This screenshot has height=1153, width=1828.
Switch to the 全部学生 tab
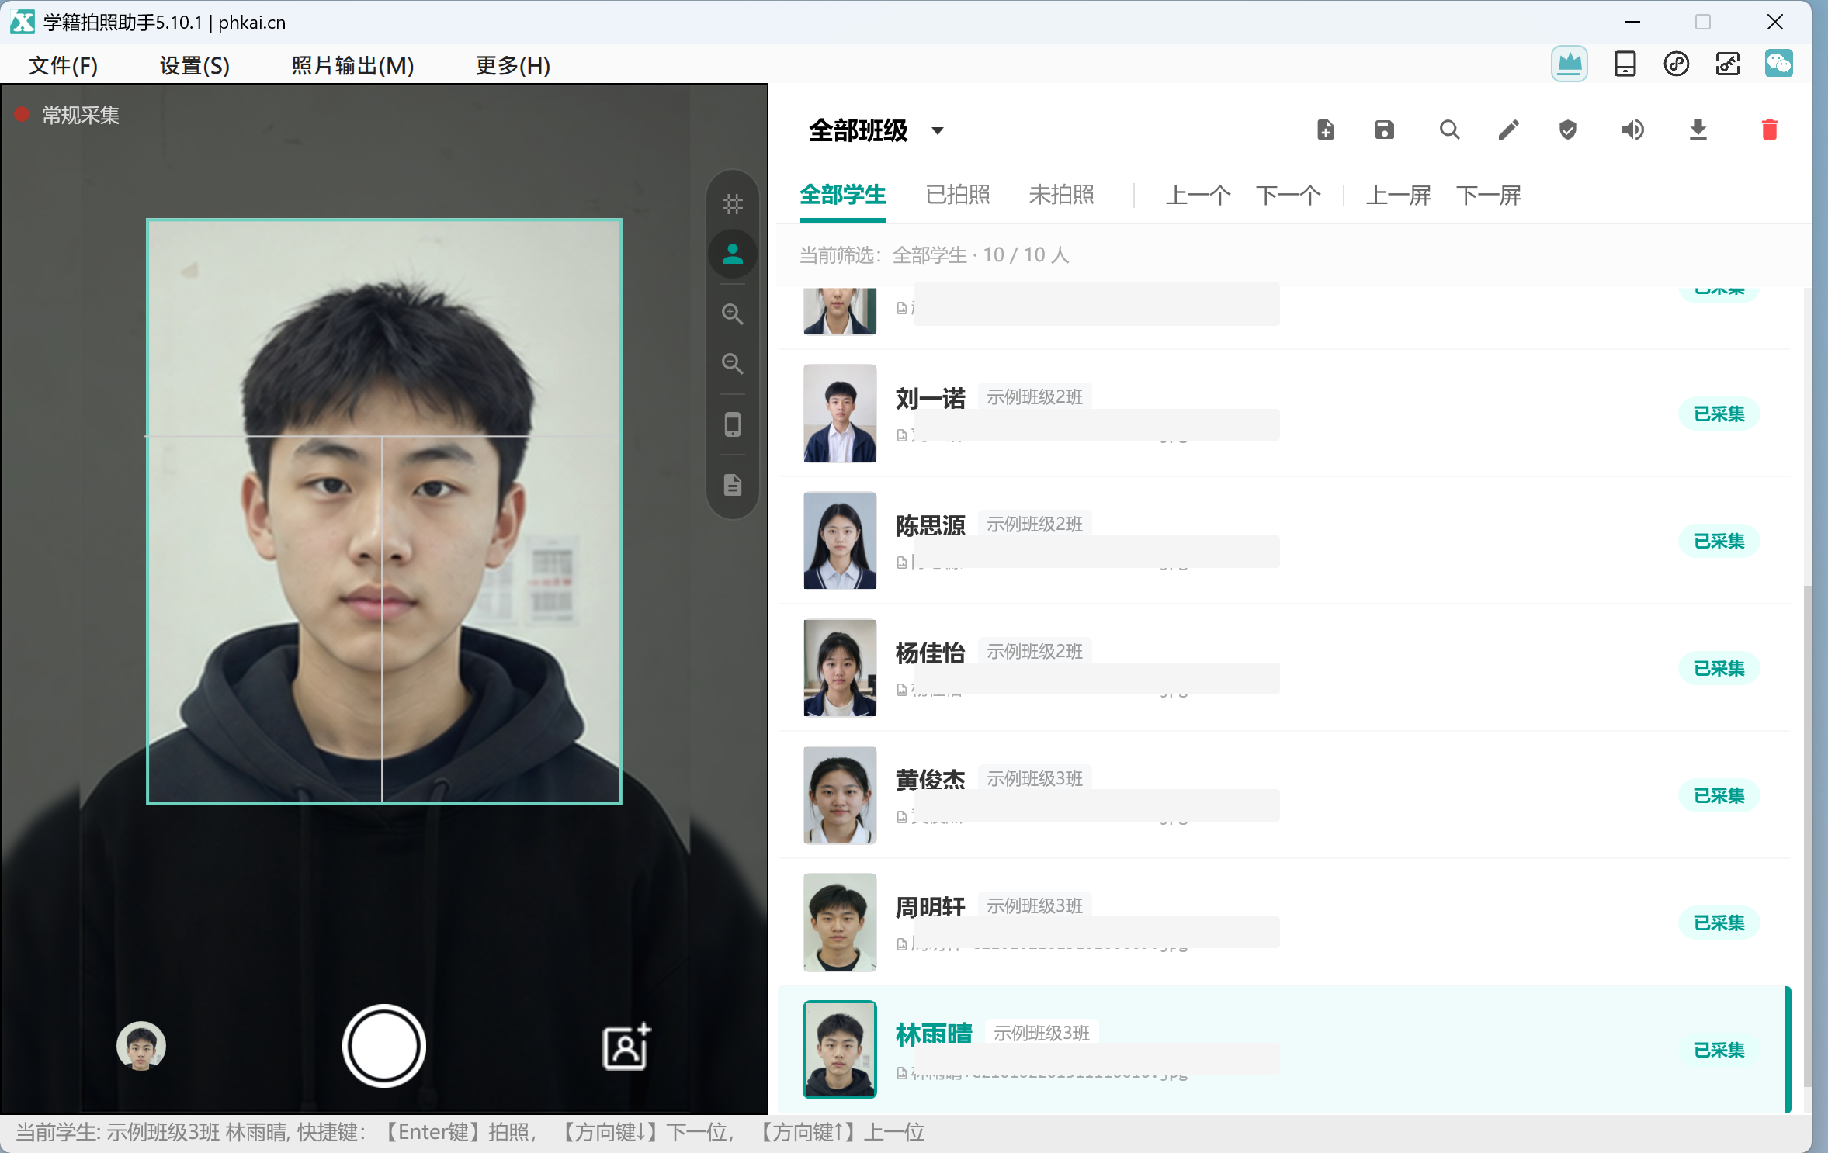pos(842,195)
